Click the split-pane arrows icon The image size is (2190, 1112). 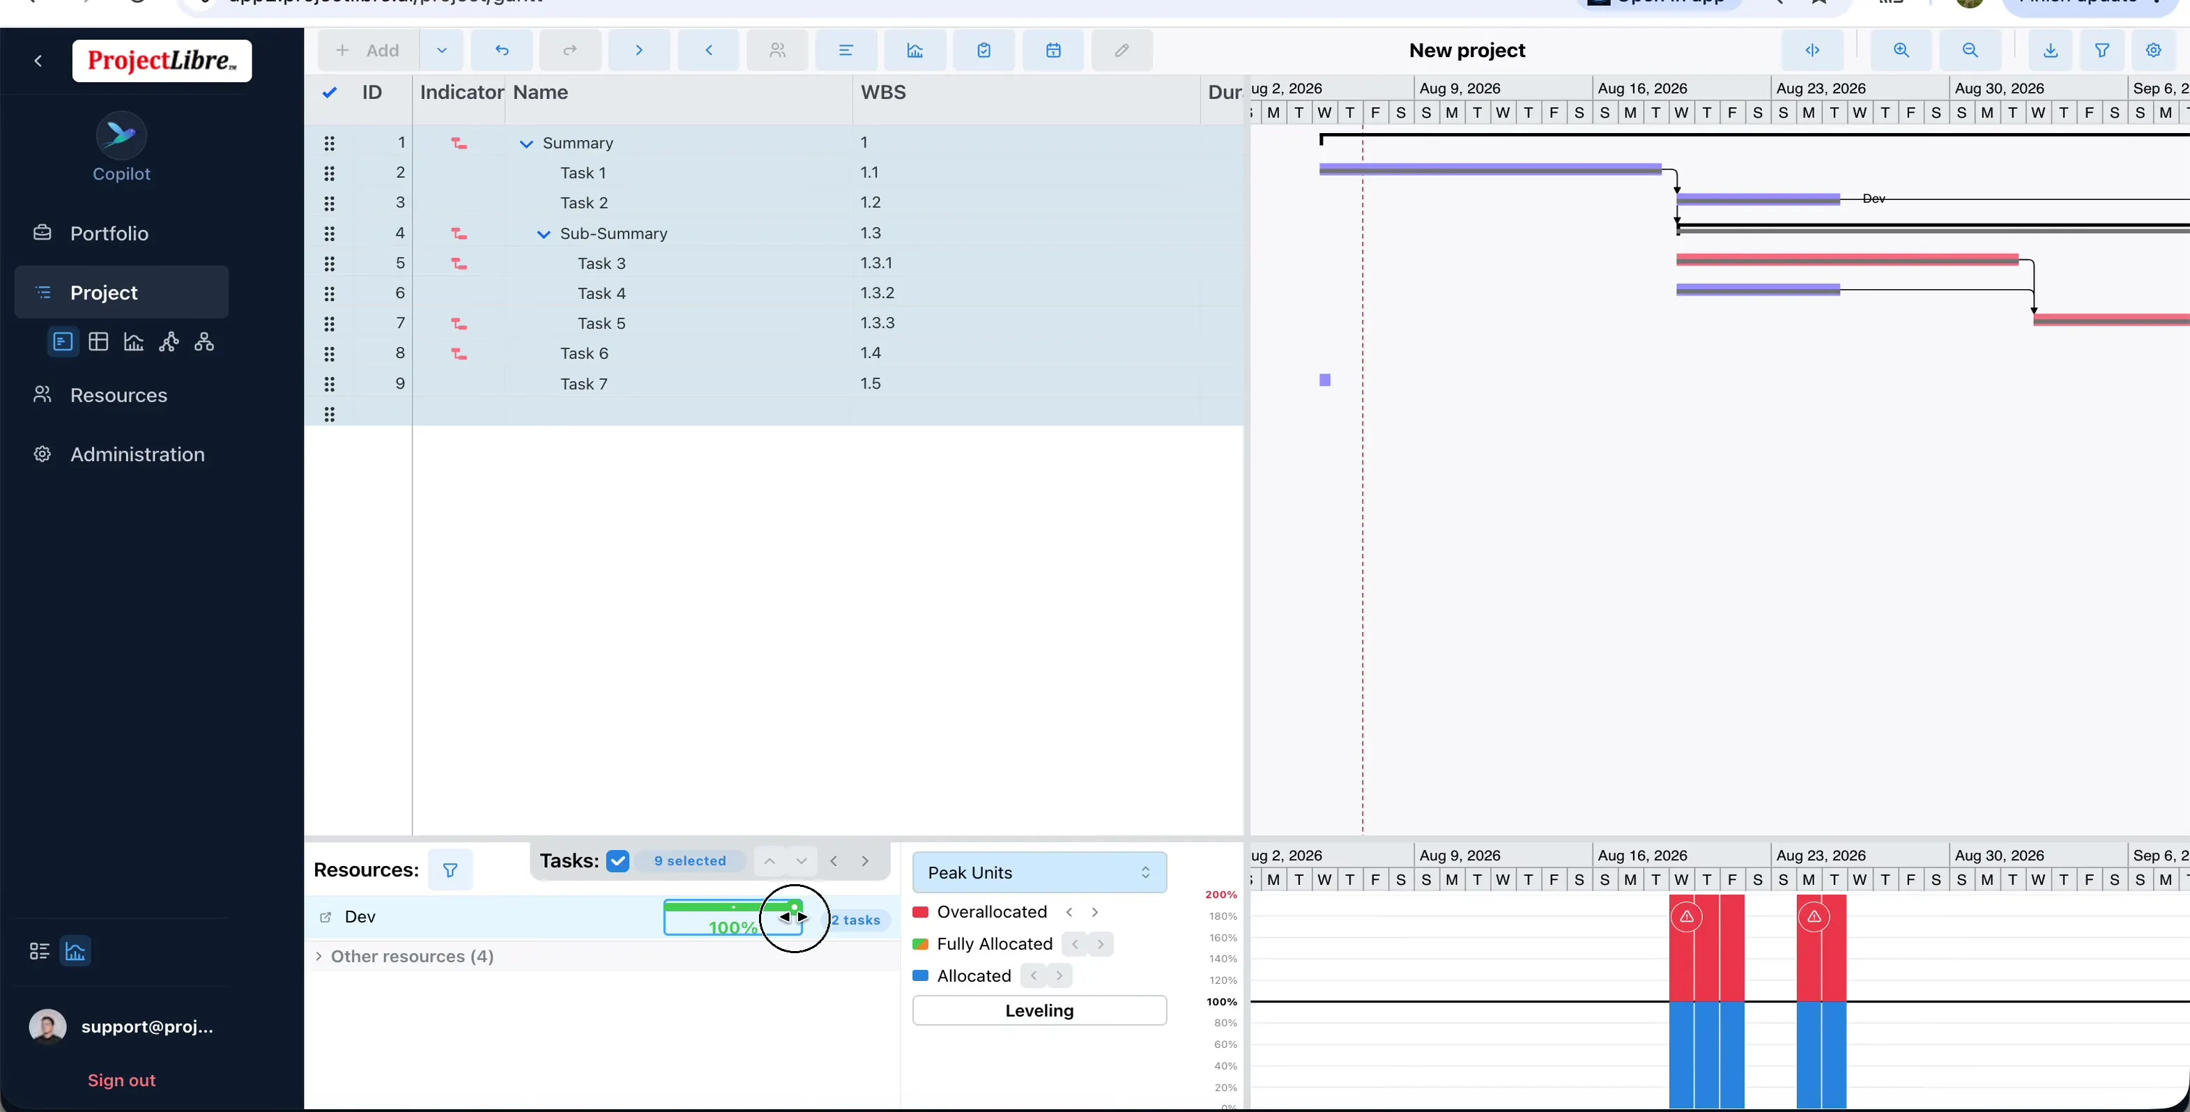1812,50
